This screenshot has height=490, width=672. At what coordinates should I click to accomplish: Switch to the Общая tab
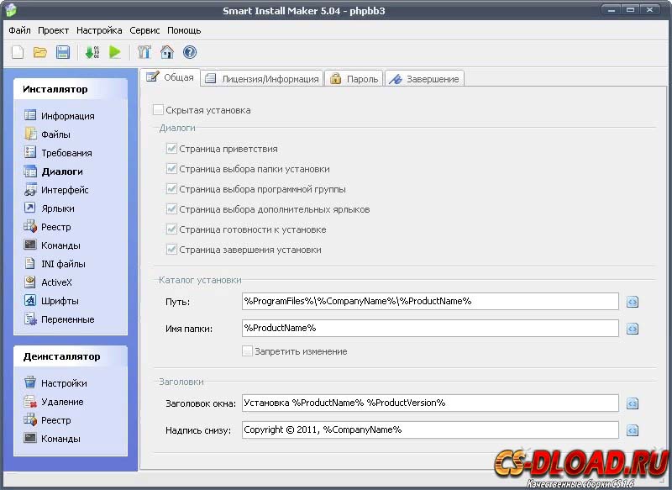171,77
